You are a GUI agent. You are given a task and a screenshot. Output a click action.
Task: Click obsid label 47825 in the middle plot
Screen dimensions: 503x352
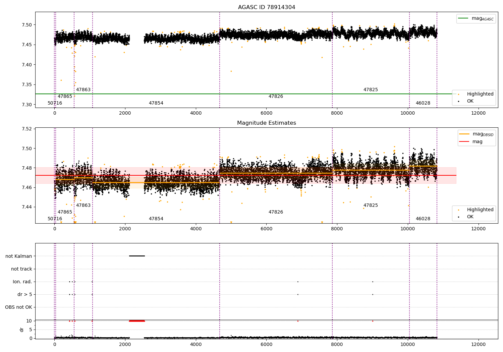pyautogui.click(x=371, y=206)
